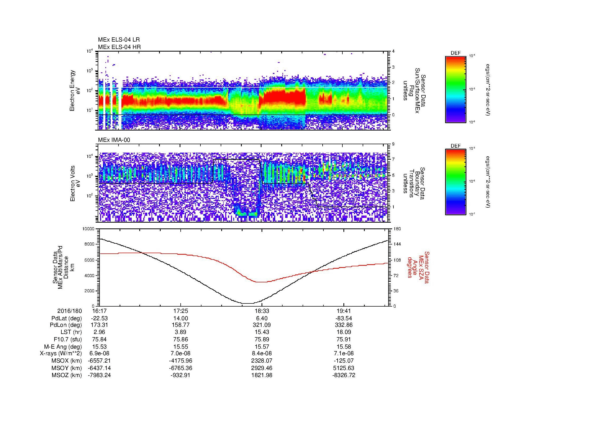Viewport: 616px width, 435px height.
Task: Click the MSOZ value '1821.98'
Action: click(262, 375)
